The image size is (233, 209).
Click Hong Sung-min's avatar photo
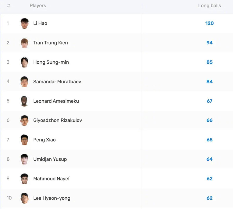24,62
